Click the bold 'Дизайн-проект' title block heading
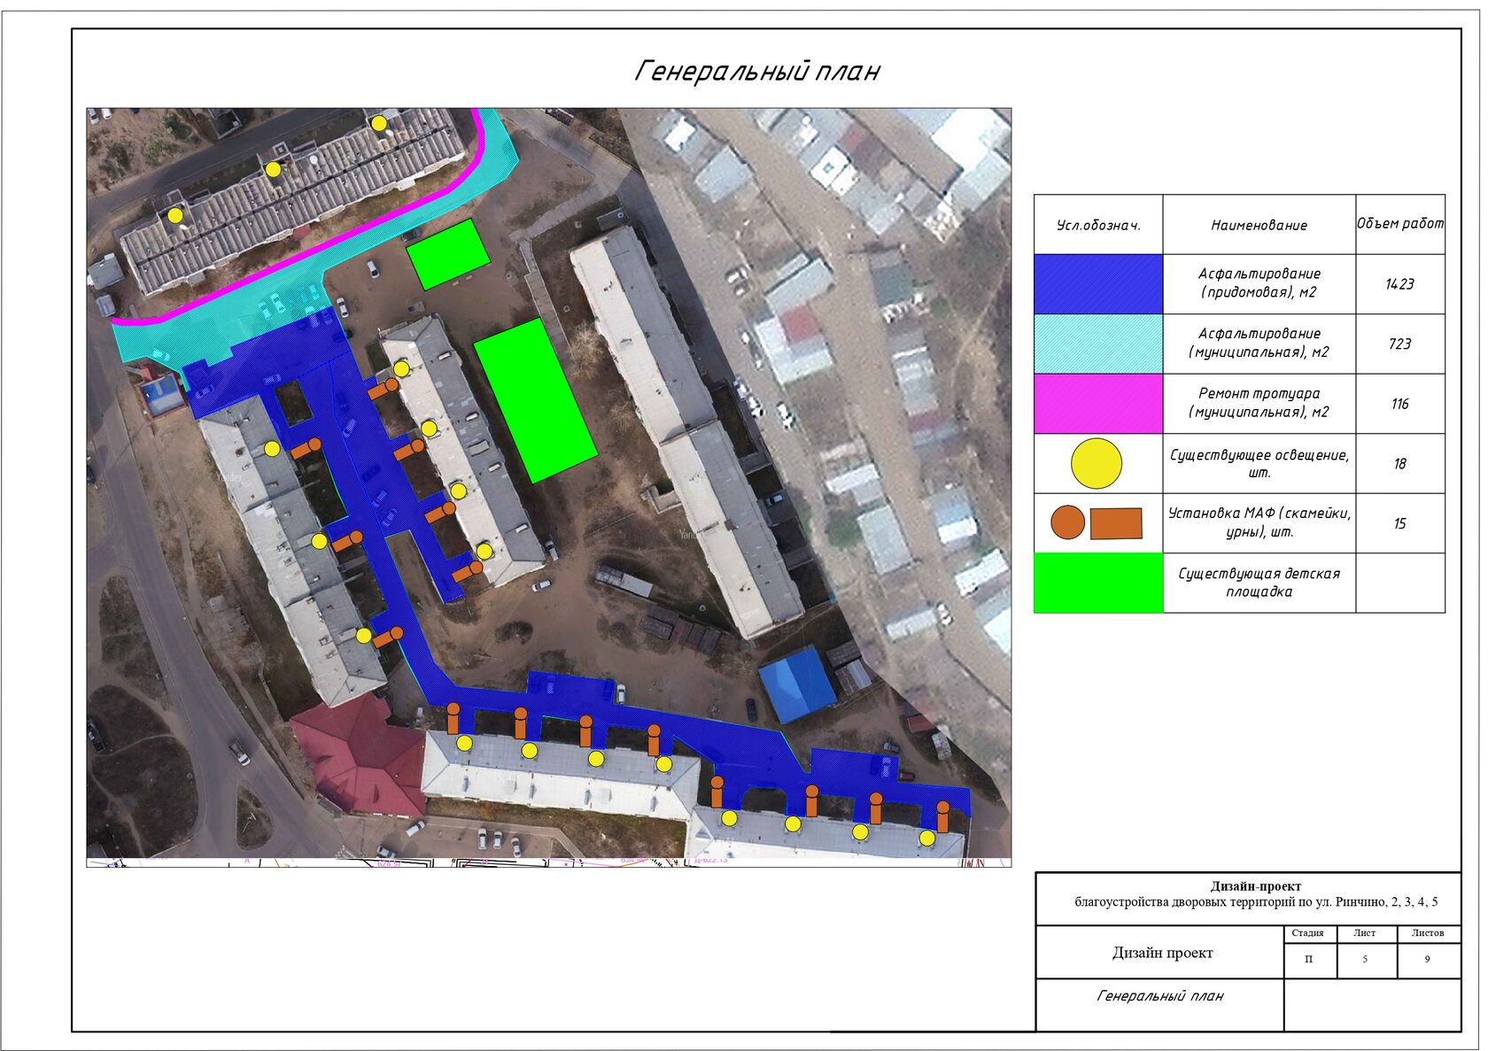 (1256, 886)
